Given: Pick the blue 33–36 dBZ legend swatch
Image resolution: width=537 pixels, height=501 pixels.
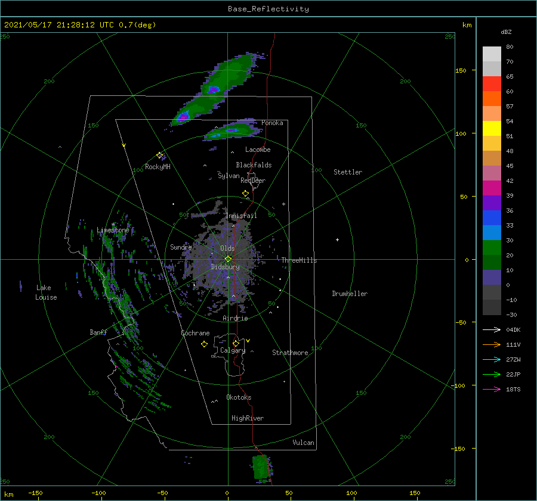Looking at the screenshot, I should [492, 217].
